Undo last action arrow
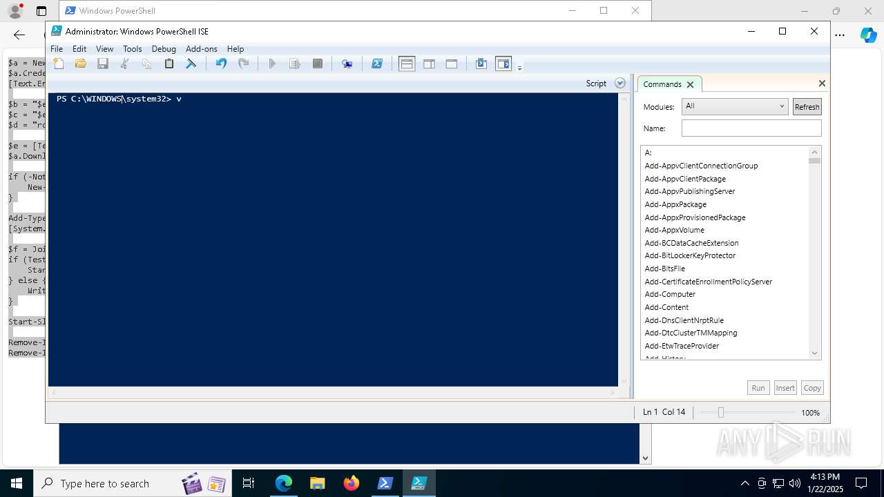This screenshot has width=884, height=497. 221,64
